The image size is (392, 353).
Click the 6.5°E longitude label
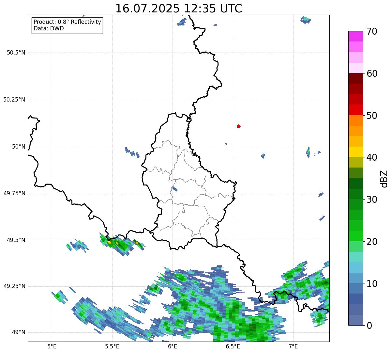point(233,346)
